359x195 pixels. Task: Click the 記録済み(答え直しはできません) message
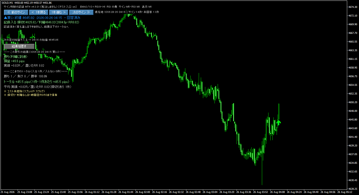(x=36, y=27)
